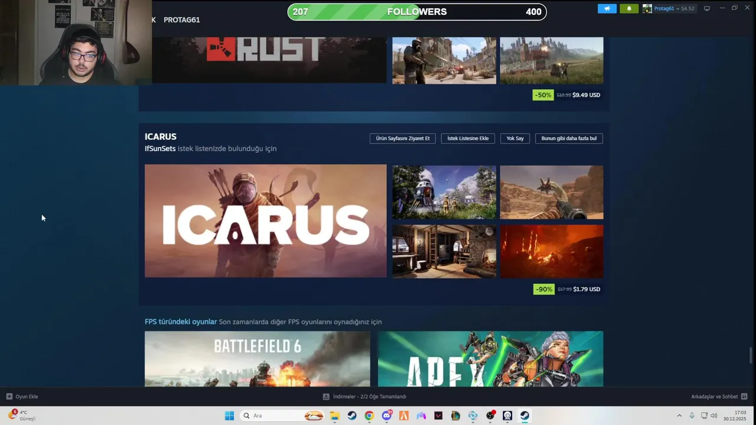Click the ICARUS -90% discount badge
Image resolution: width=756 pixels, height=425 pixels.
[x=543, y=289]
